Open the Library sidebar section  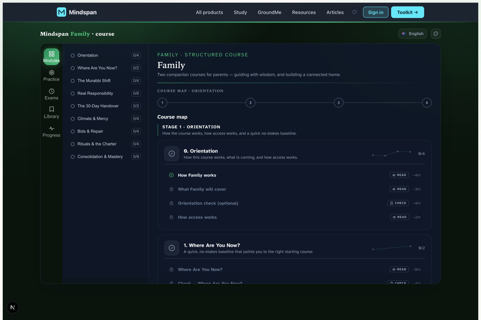51,113
